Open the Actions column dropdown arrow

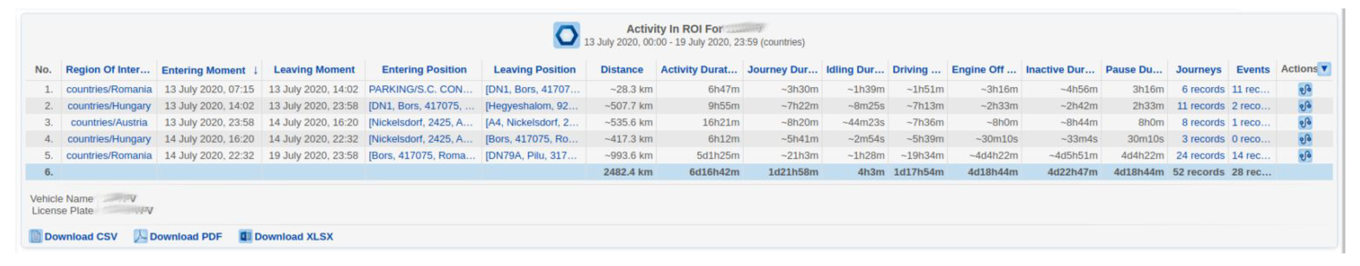pyautogui.click(x=1324, y=69)
